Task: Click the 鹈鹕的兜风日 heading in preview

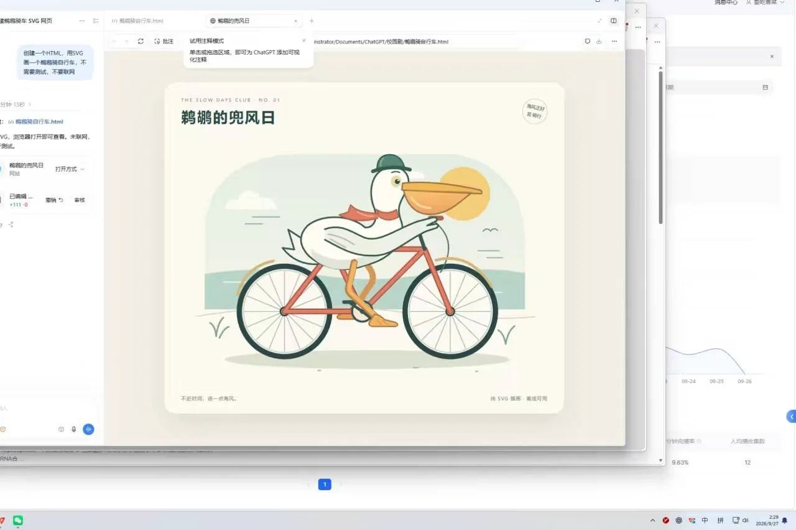Action: pyautogui.click(x=228, y=117)
